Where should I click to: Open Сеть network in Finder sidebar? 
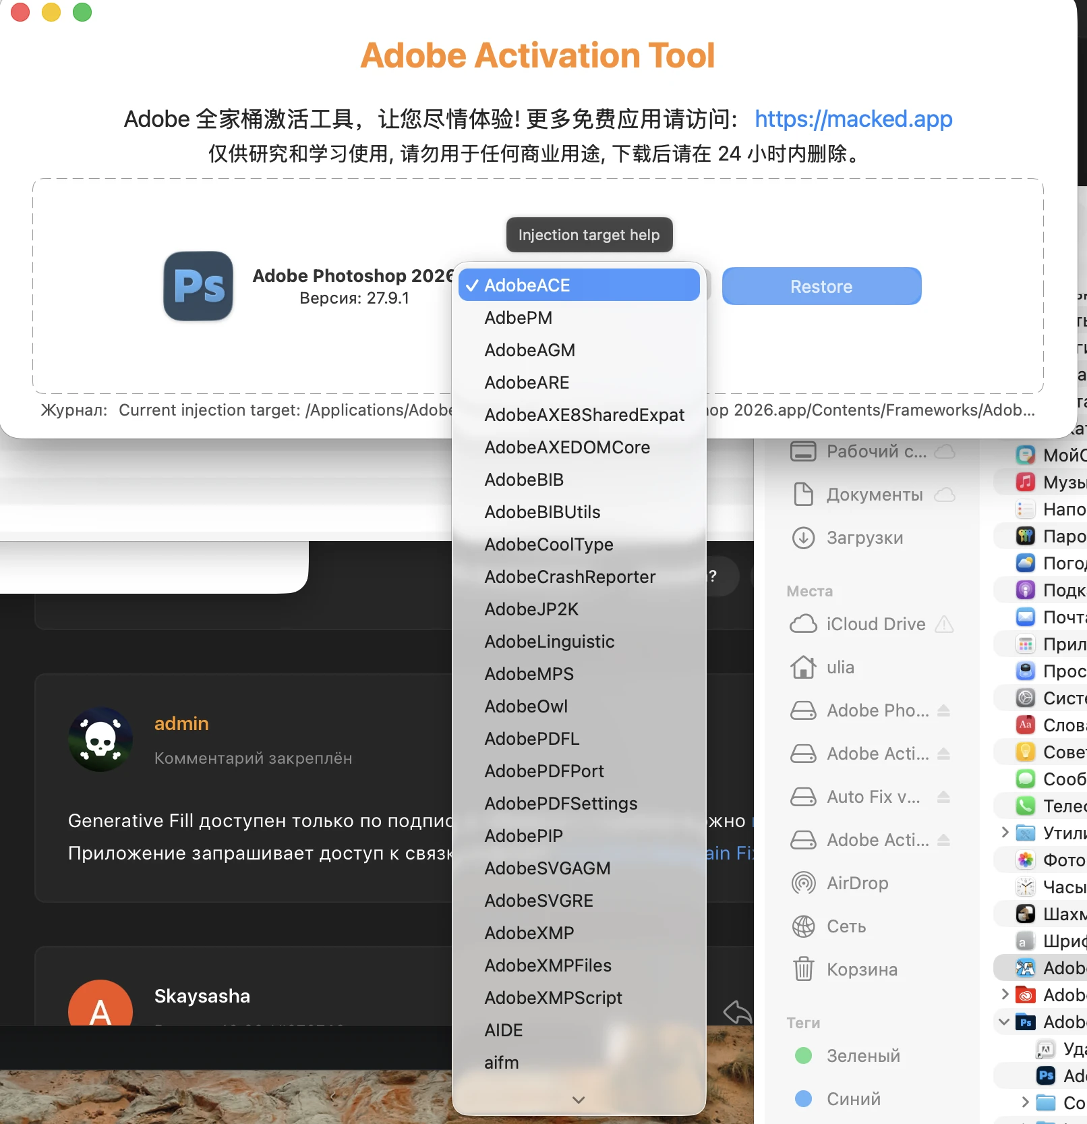point(828,926)
